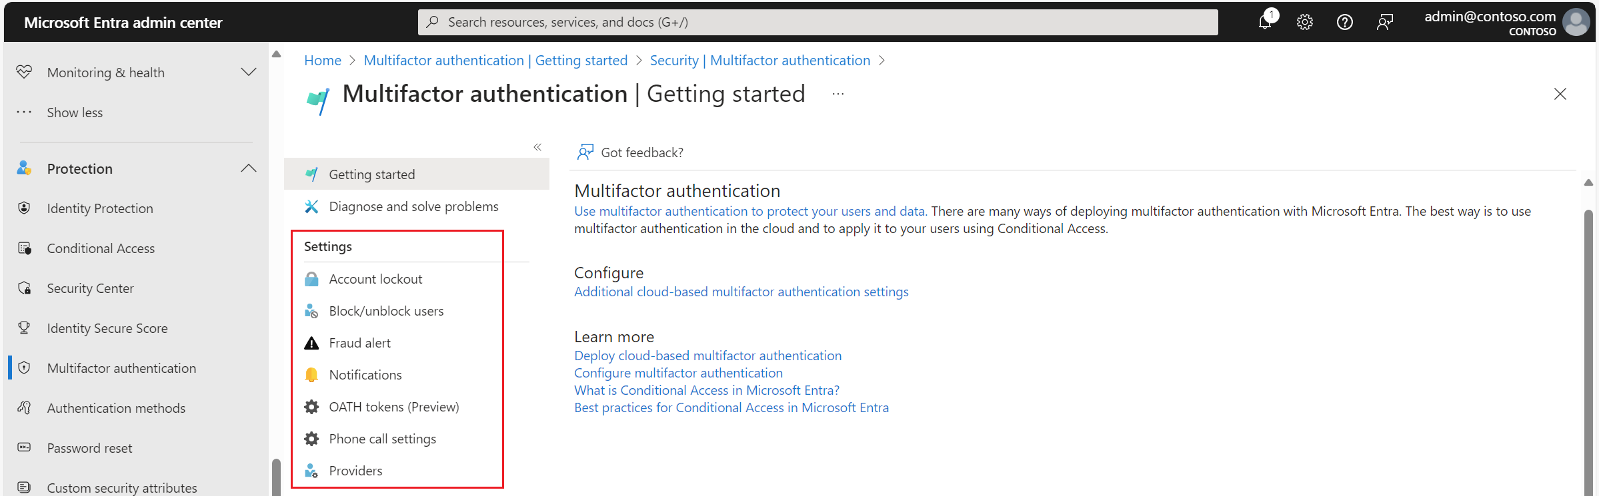1599x496 pixels.
Task: Open Phone call settings
Action: 382,439
